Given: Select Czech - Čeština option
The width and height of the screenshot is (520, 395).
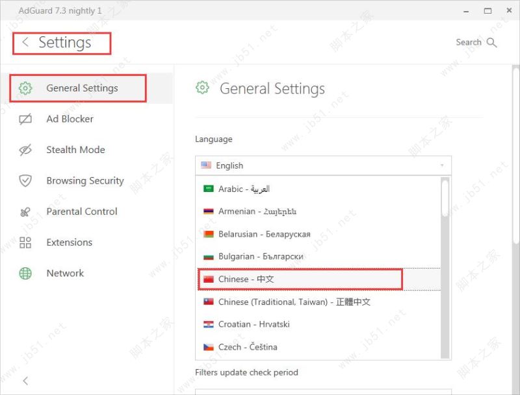Looking at the screenshot, I should click(x=318, y=347).
